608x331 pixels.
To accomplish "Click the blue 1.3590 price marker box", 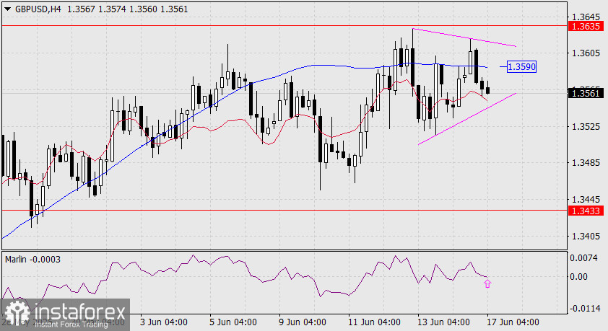I will click(521, 66).
